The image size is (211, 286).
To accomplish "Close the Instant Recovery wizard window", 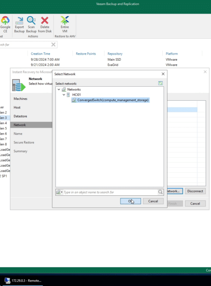I will [x=205, y=72].
